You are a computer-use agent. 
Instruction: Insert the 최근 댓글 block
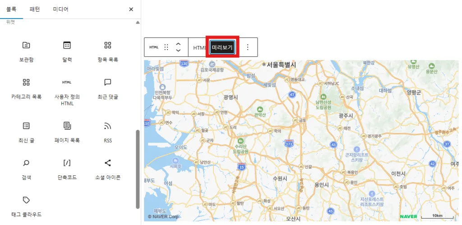[x=108, y=89]
